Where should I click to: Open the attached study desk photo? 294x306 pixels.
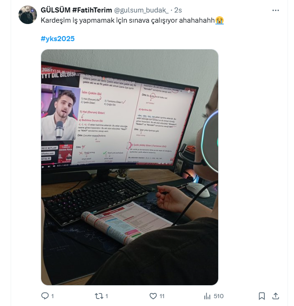[x=129, y=167]
